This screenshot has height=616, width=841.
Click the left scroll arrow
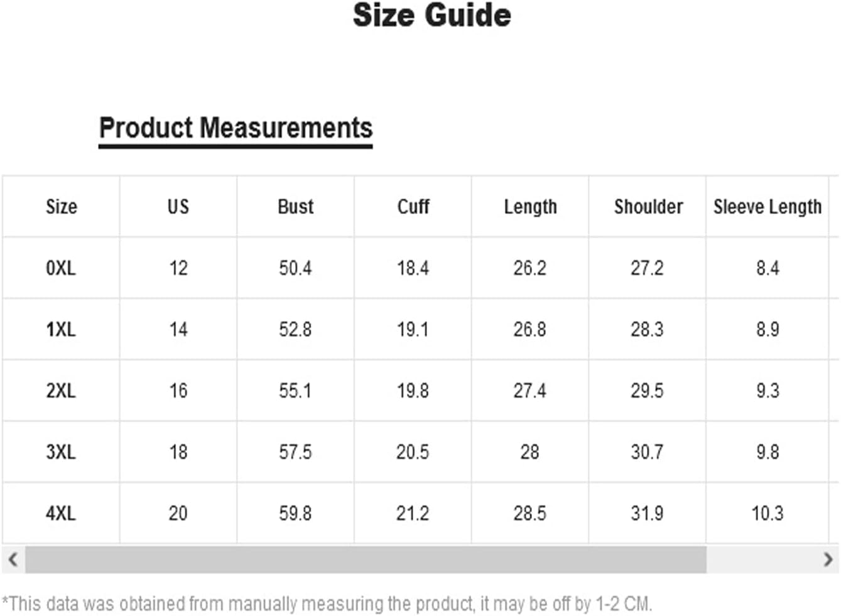(13, 559)
